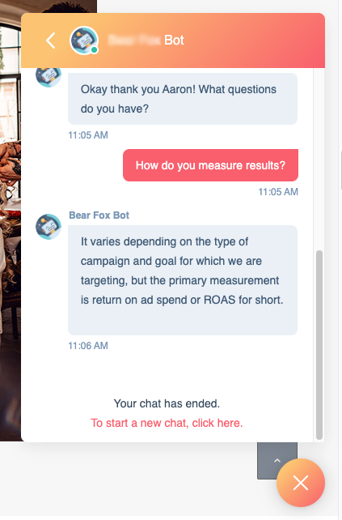Viewport: 342px width, 520px height.
Task: Close the chat with the orange X button
Action: point(301,483)
